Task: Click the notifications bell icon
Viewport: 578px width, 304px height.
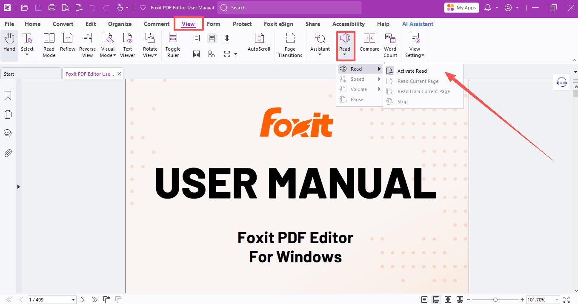Action: [x=488, y=8]
